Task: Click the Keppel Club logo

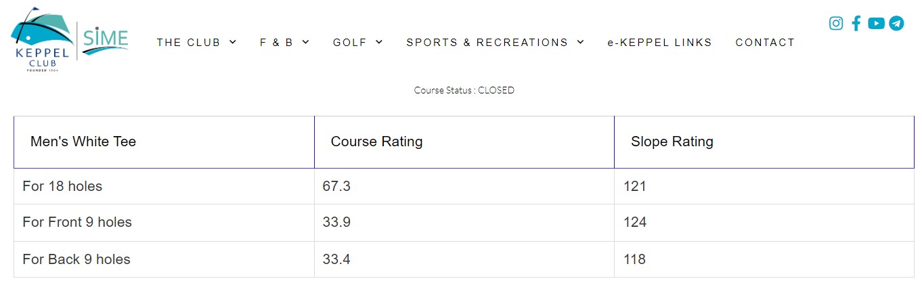Action: pyautogui.click(x=39, y=41)
